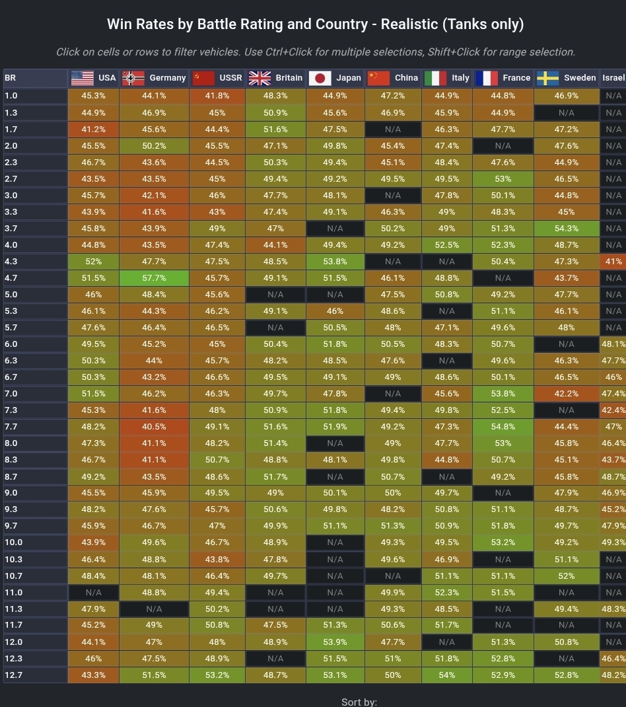Viewport: 626px width, 707px height.
Task: Click the France flag icon
Action: coord(487,78)
